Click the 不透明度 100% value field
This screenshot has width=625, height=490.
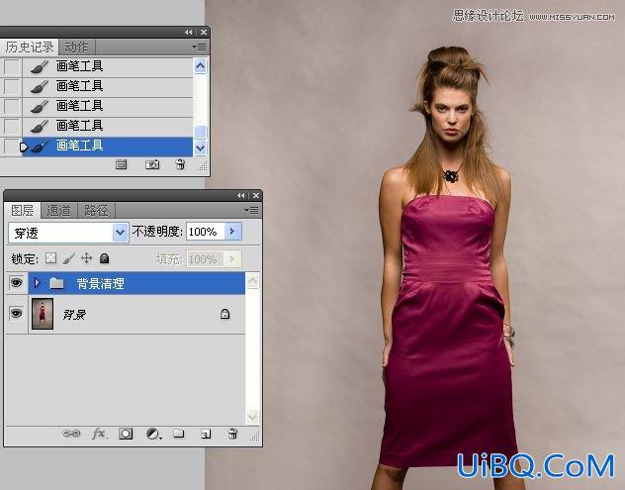tap(205, 232)
